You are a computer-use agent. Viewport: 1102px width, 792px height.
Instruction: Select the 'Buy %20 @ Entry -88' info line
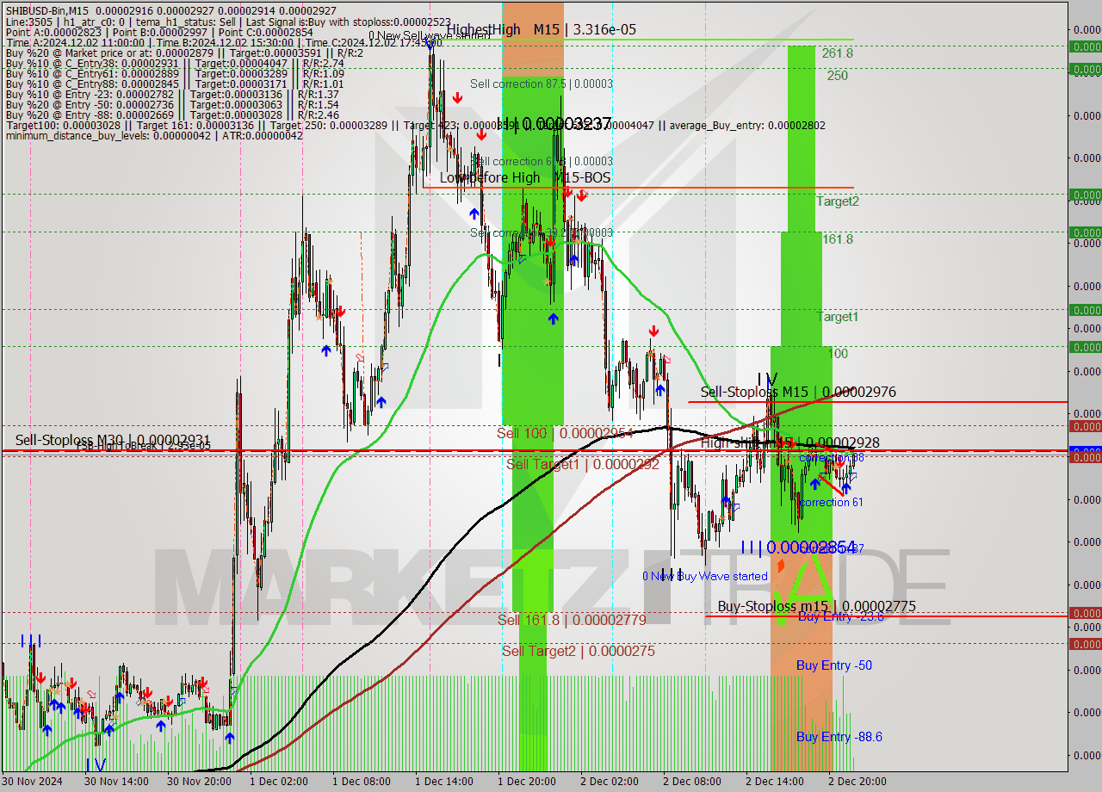click(x=172, y=114)
